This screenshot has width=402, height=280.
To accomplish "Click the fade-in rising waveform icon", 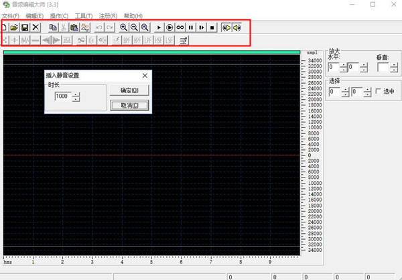I will [46, 40].
